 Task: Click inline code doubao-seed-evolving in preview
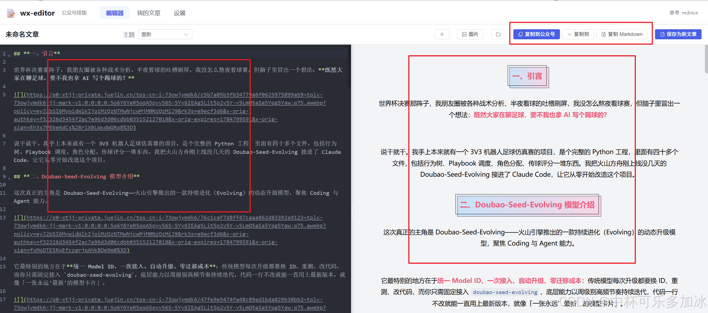(505, 292)
